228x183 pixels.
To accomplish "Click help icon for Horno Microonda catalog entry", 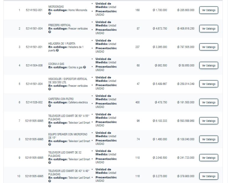I will tap(49, 14).
